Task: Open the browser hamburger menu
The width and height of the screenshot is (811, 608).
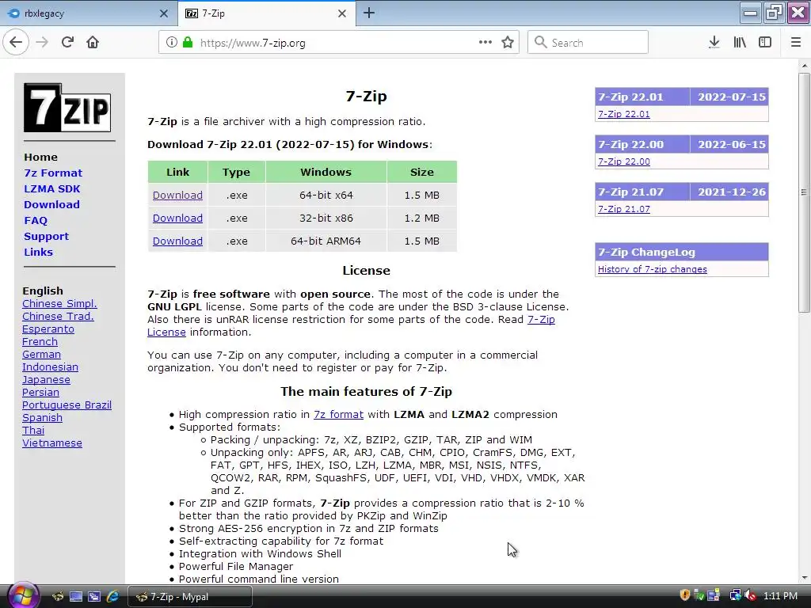Action: tap(796, 43)
